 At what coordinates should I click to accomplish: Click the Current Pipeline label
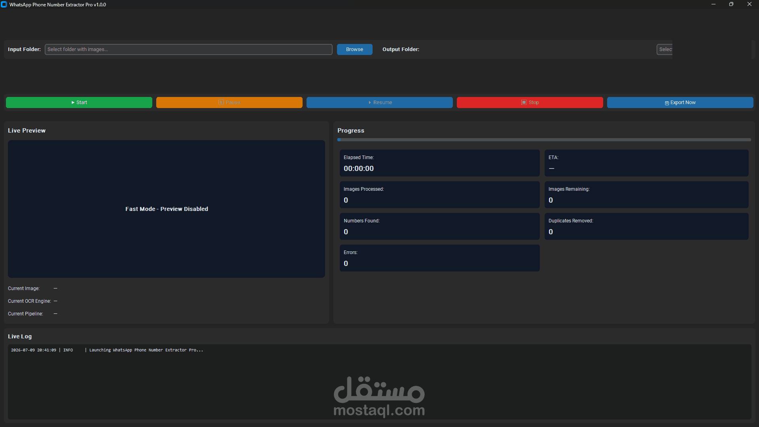click(25, 314)
